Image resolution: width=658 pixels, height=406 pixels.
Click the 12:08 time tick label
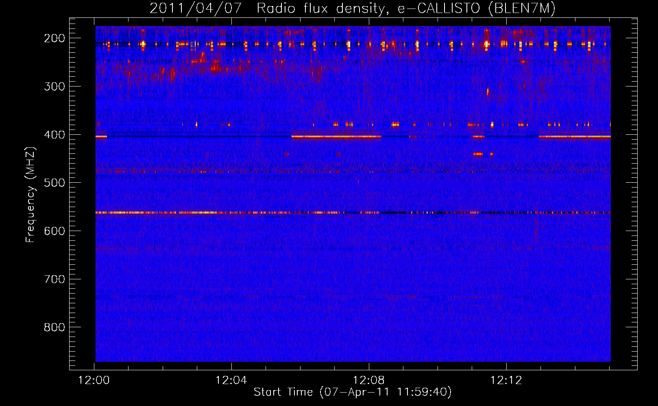pyautogui.click(x=369, y=380)
